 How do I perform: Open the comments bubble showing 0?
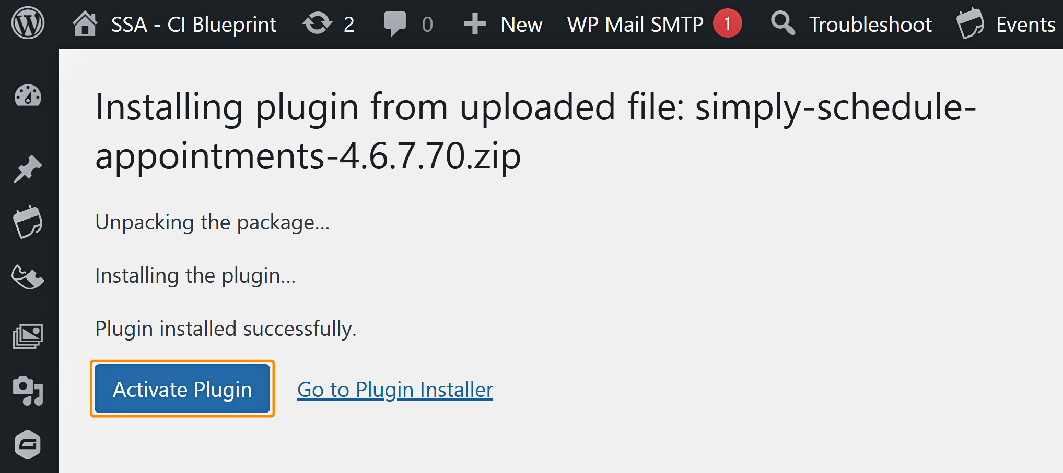[396, 23]
